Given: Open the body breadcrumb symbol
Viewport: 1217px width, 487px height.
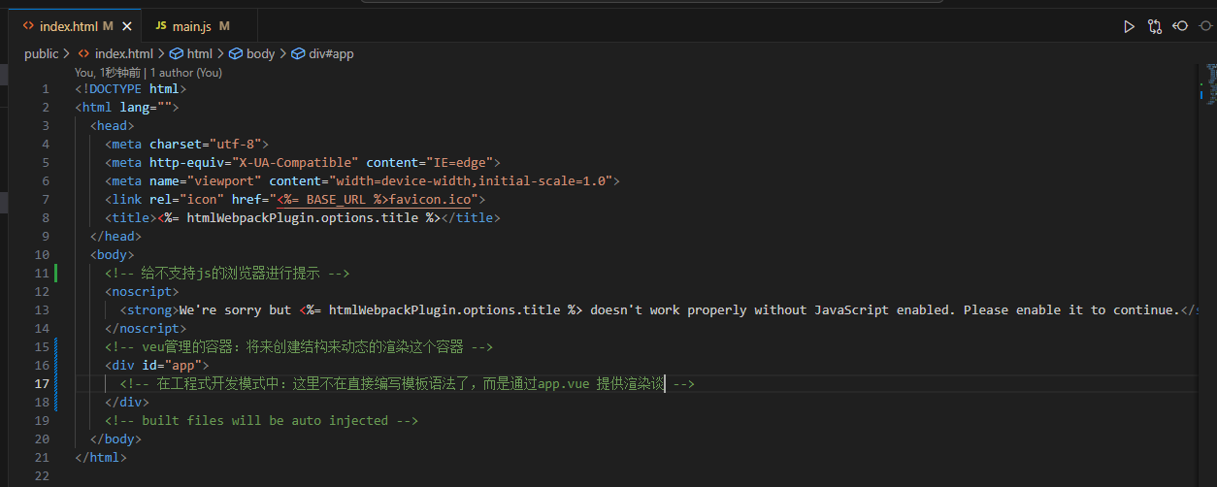Looking at the screenshot, I should coord(260,53).
